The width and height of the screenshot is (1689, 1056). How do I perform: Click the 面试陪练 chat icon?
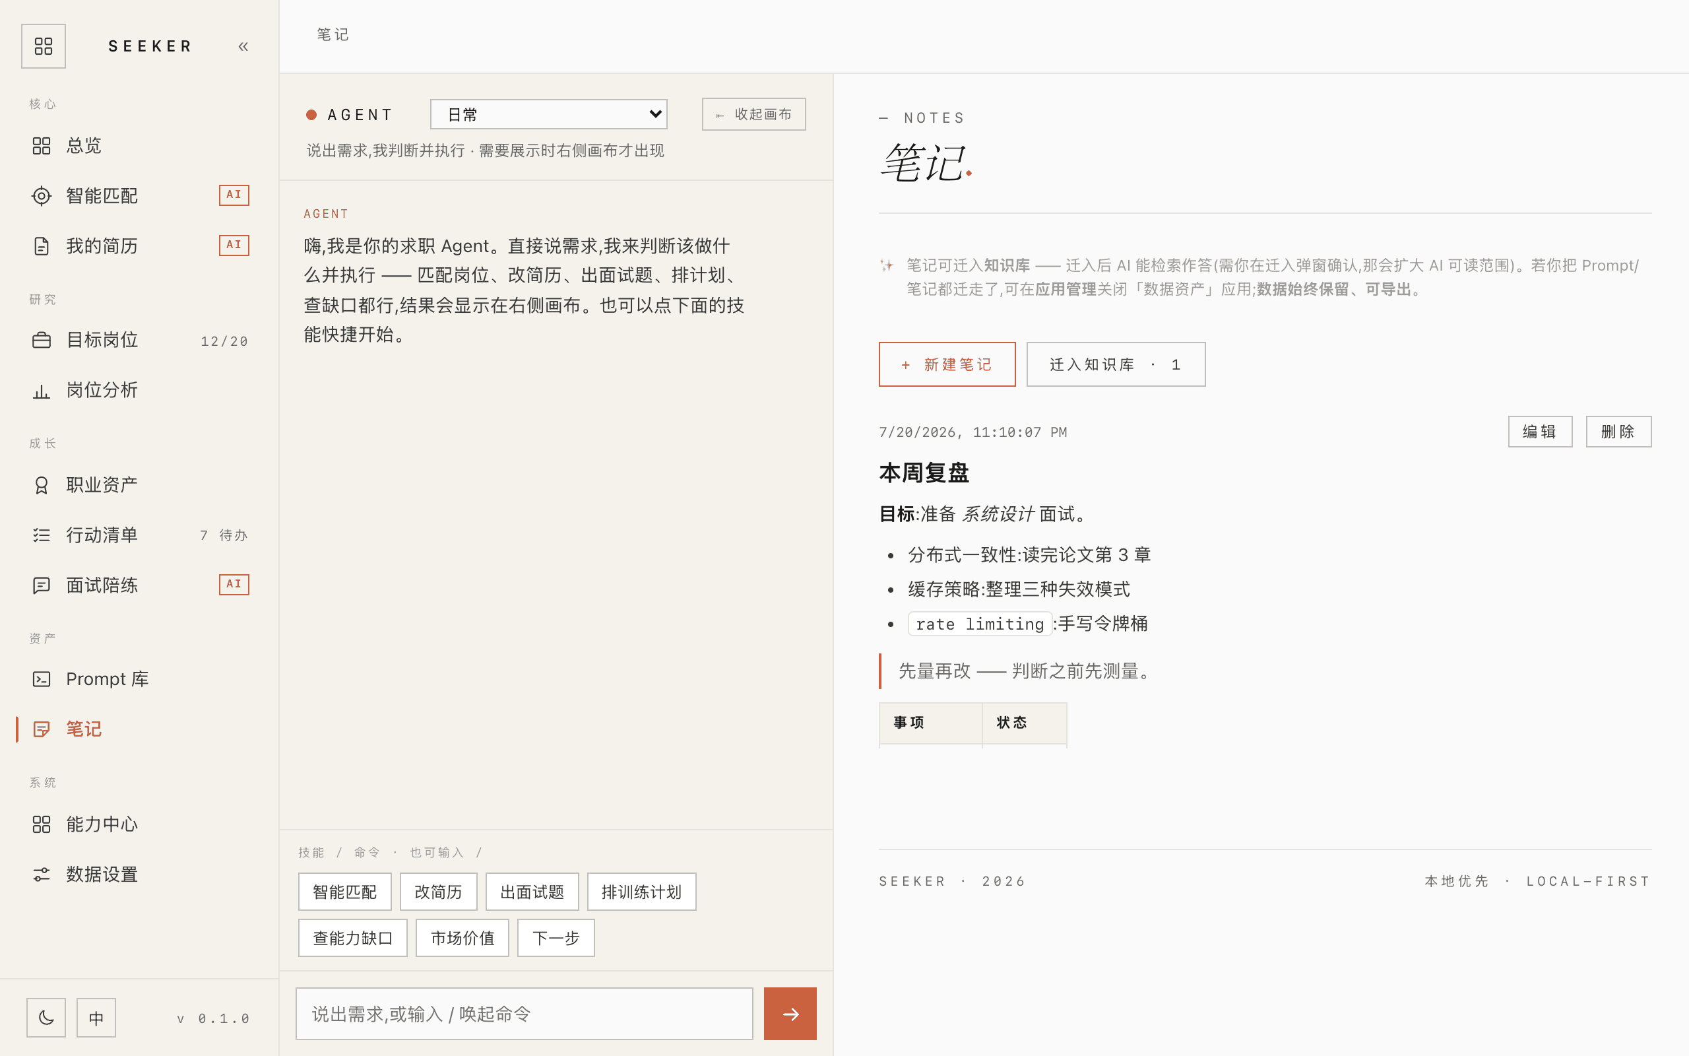point(41,585)
